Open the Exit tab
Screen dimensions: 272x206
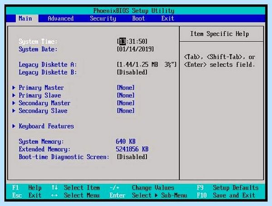[x=168, y=19]
